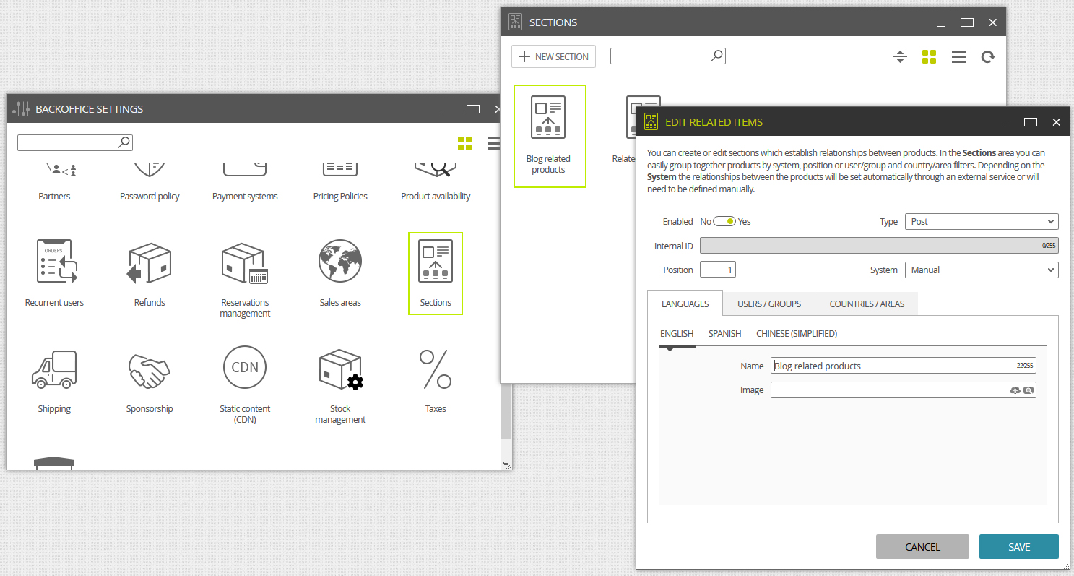Switch Sections to list view icon

pos(958,56)
